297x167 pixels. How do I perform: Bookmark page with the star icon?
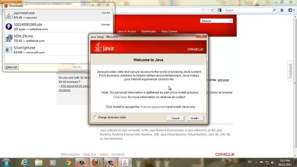[204, 10]
